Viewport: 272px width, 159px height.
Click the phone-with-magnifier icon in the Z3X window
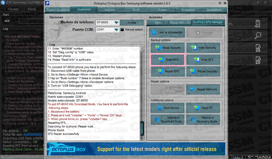[258, 24]
